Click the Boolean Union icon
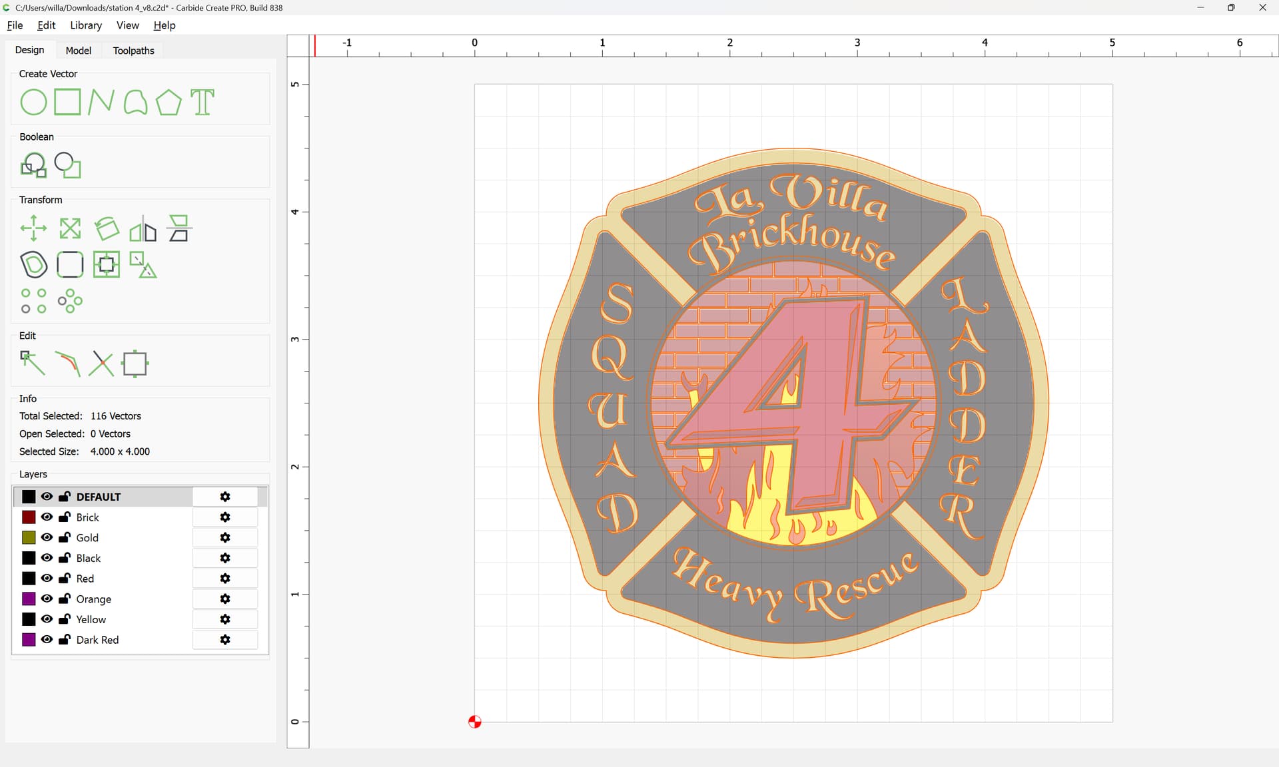The width and height of the screenshot is (1279, 767). (33, 165)
